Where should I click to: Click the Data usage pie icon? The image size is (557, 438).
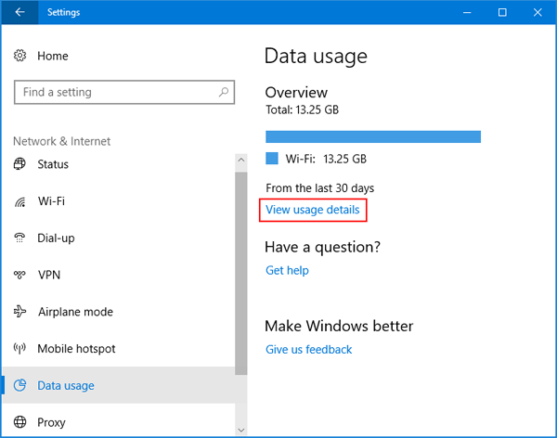tap(20, 385)
